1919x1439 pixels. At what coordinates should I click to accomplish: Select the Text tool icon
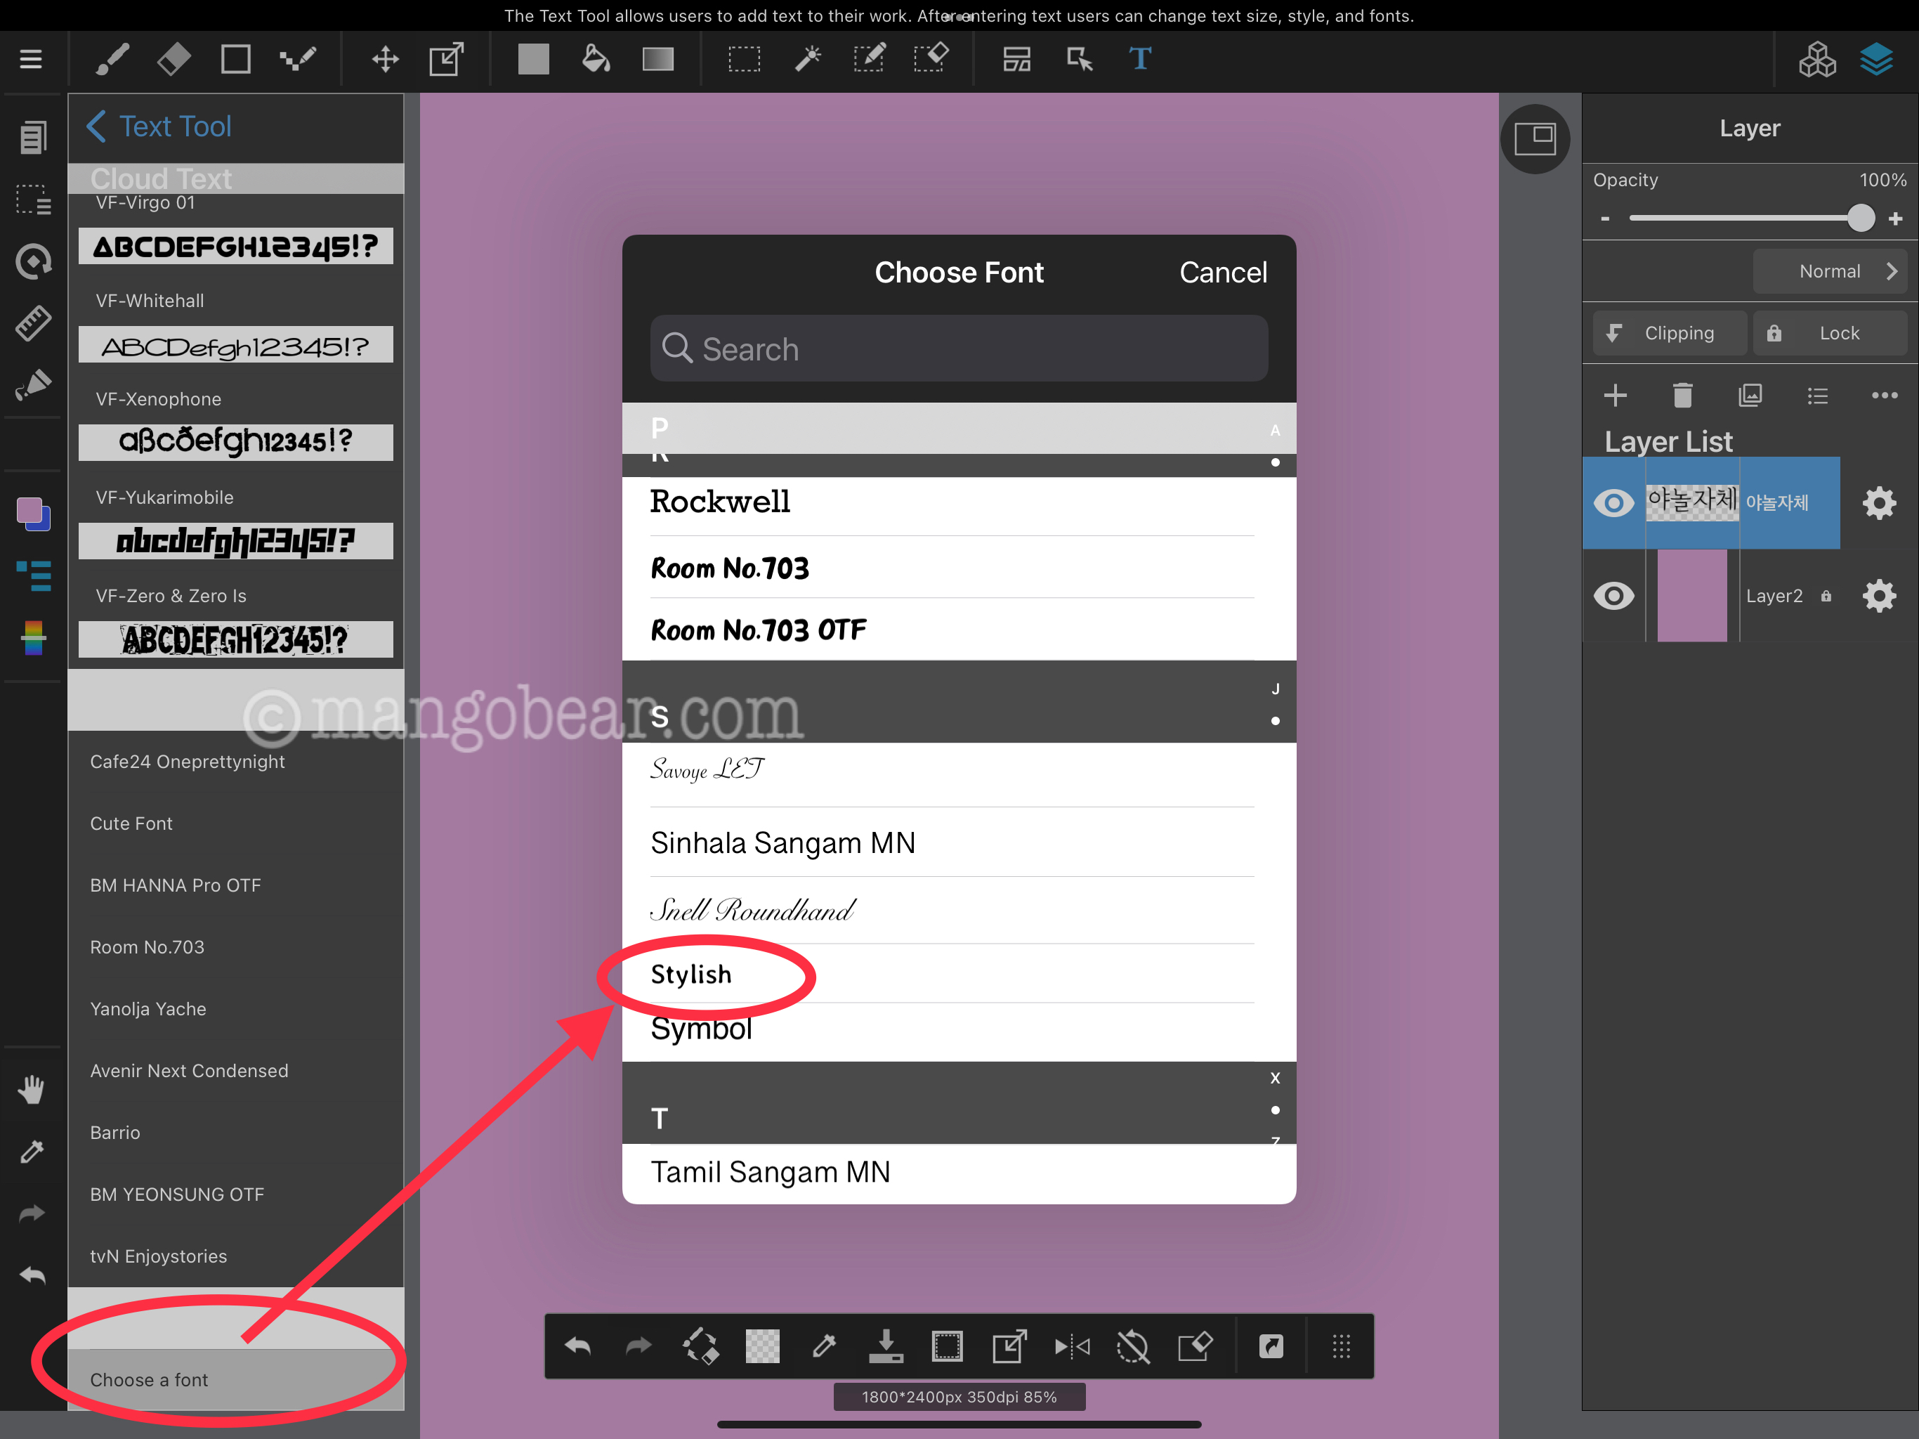pos(1140,59)
